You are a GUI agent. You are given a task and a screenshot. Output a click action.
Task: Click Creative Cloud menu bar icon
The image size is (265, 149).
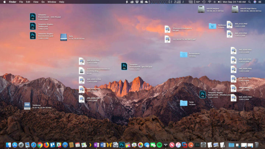click(132, 2)
